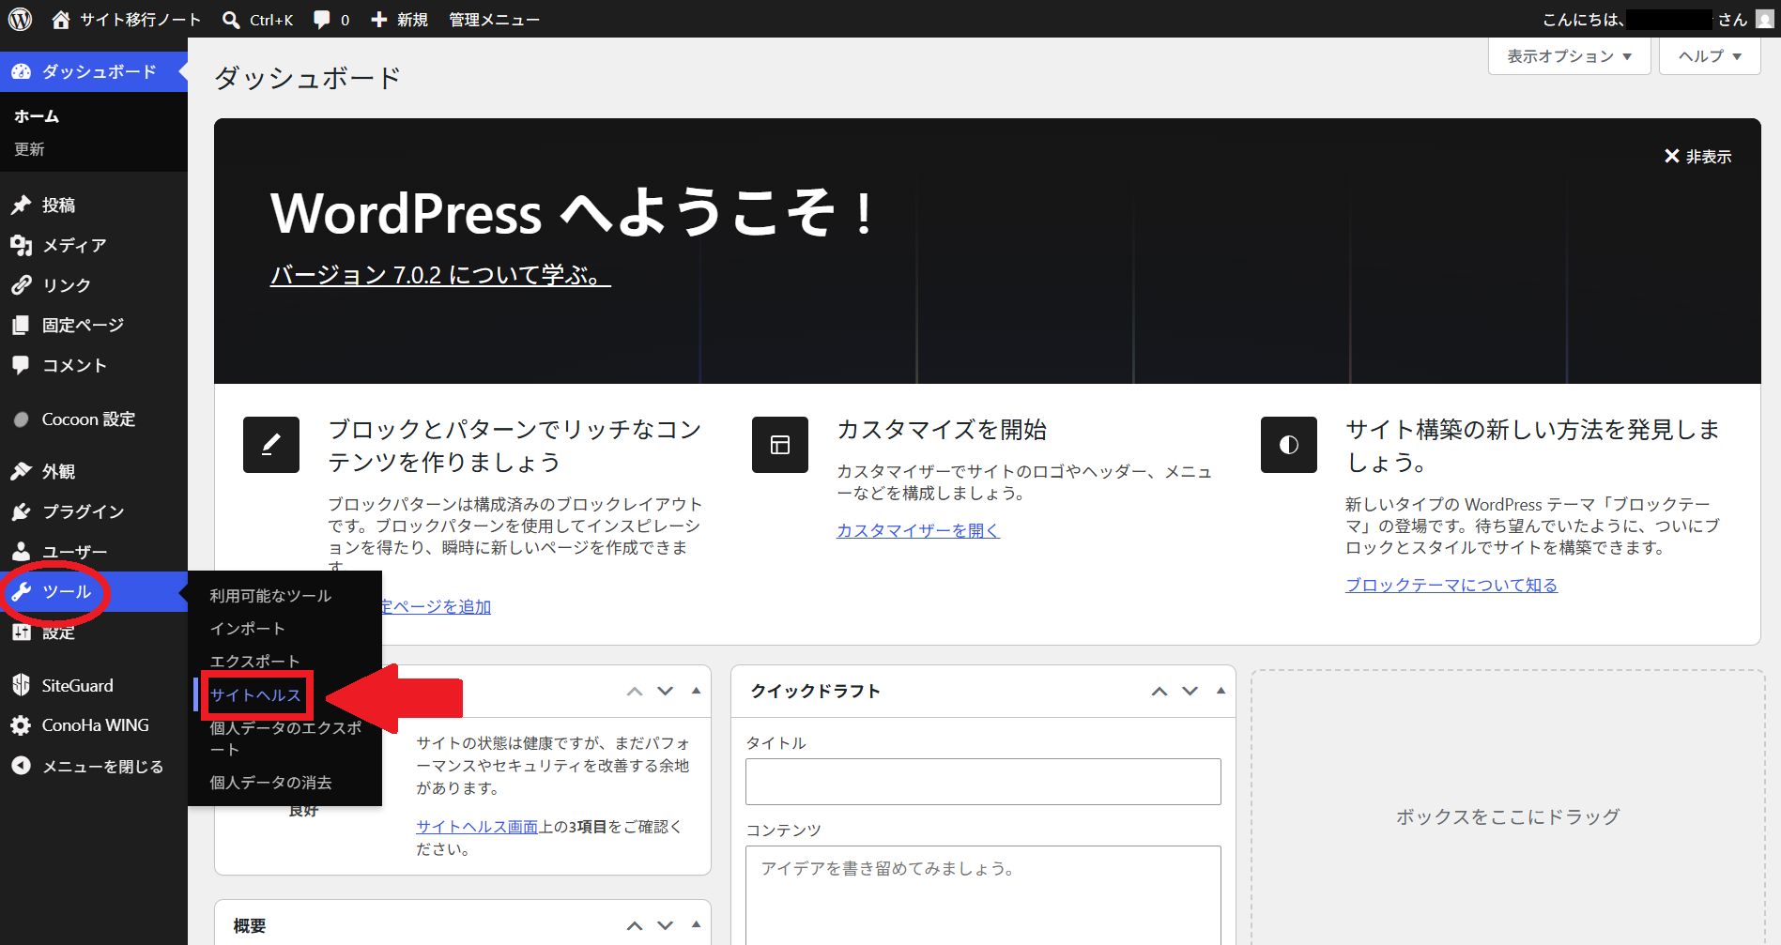The image size is (1781, 945).
Task: Click the Ctrl+K search icon
Action: 230,19
